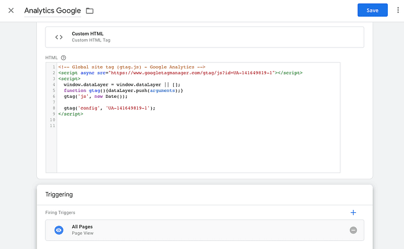Click the Page View subtitle text
This screenshot has width=404, height=249.
tap(83, 233)
